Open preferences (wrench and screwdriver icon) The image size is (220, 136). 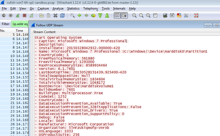[186, 15]
